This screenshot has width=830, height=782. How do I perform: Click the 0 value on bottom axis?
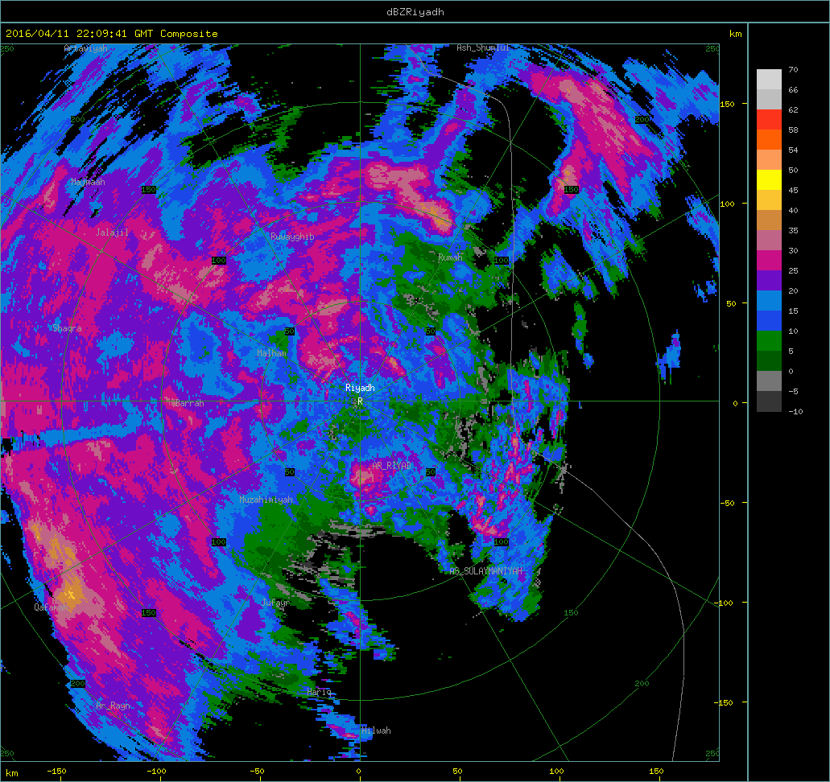(358, 771)
